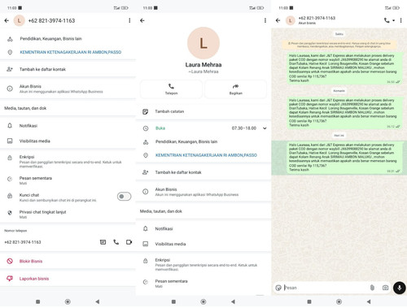Tap the Bagikan share button
The width and height of the screenshot is (407, 308).
235,89
